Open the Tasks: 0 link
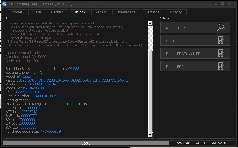Image resolution: width=238 pixels, height=148 pixels. (x=199, y=143)
